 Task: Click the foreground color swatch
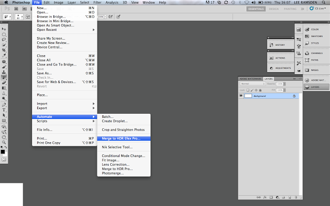[3, 152]
